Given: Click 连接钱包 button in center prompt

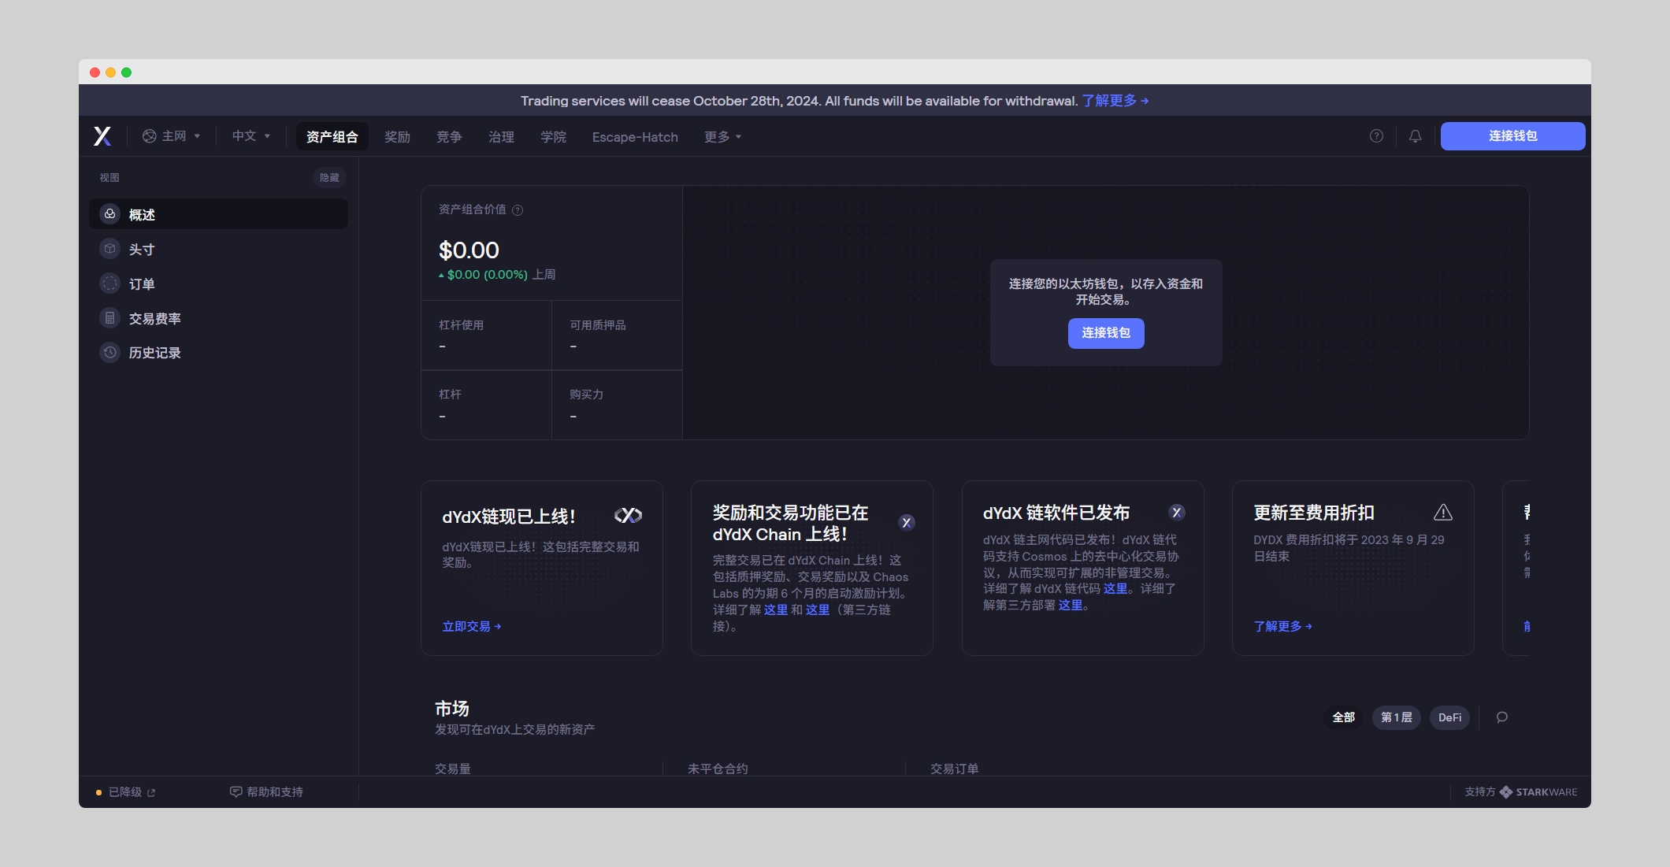Looking at the screenshot, I should (1106, 333).
